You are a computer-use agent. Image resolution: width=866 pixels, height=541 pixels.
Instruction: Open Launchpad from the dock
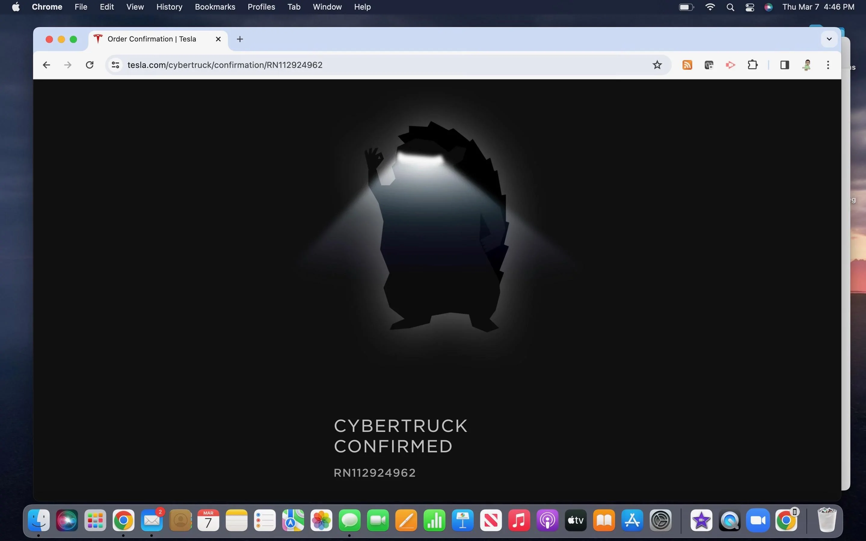[95, 520]
